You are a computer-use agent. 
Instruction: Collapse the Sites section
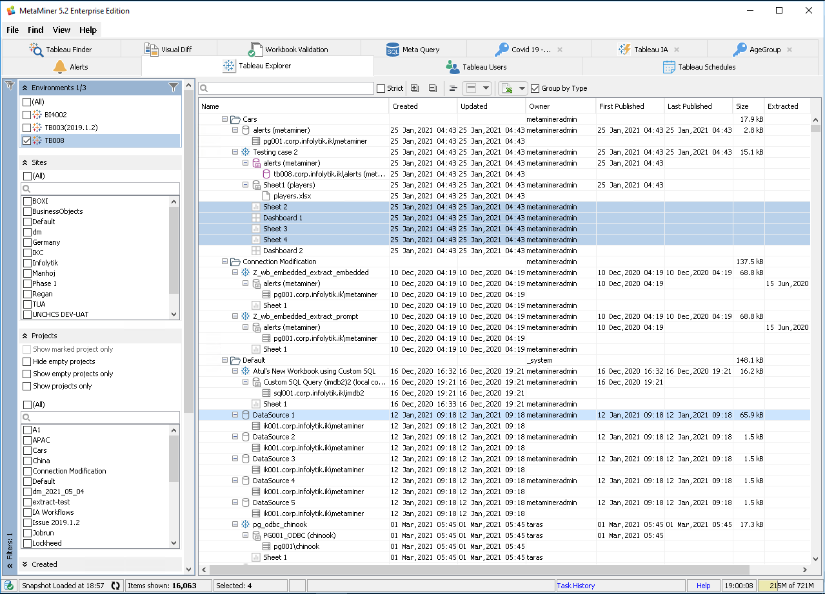pos(25,163)
